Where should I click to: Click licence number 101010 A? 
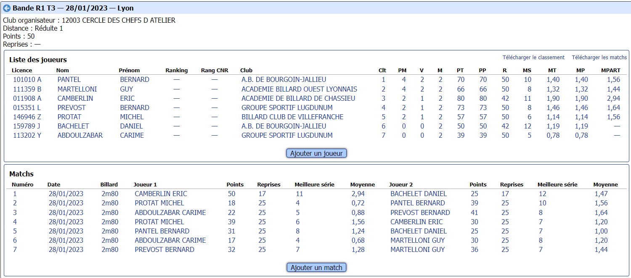click(27, 80)
